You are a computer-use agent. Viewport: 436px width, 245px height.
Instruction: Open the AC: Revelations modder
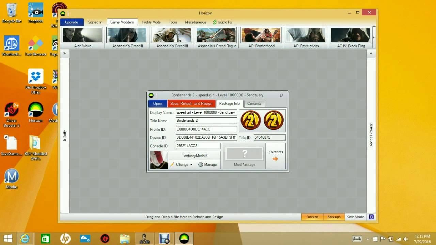click(x=306, y=37)
